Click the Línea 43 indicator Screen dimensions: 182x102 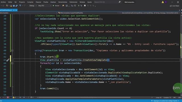click(x=159, y=97)
